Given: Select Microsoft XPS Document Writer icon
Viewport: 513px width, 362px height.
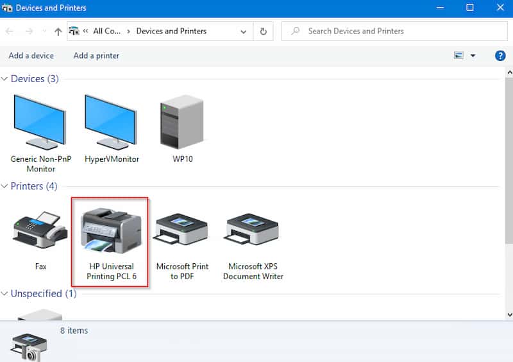Looking at the screenshot, I should (x=253, y=232).
